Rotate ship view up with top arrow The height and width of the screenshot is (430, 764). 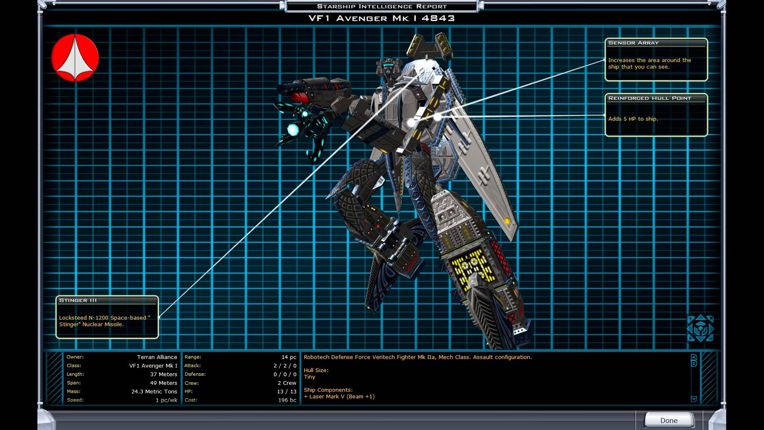(700, 318)
